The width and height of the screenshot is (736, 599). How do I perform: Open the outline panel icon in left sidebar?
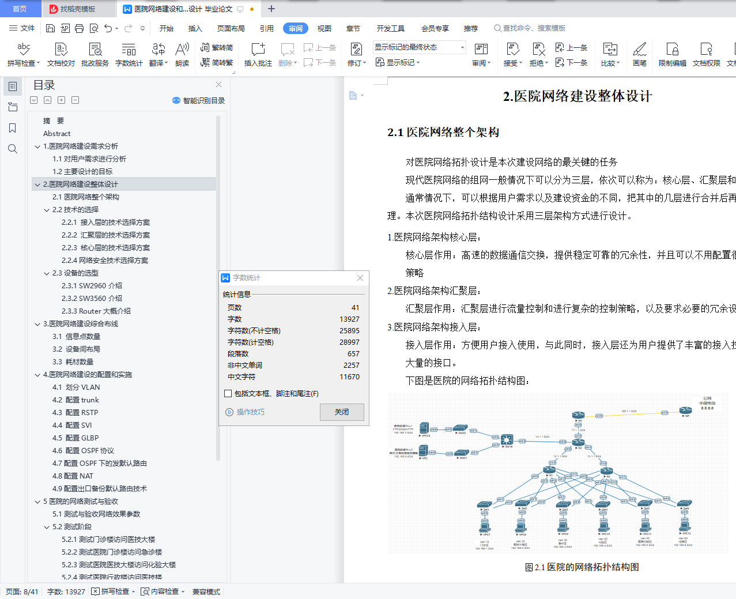(x=12, y=86)
